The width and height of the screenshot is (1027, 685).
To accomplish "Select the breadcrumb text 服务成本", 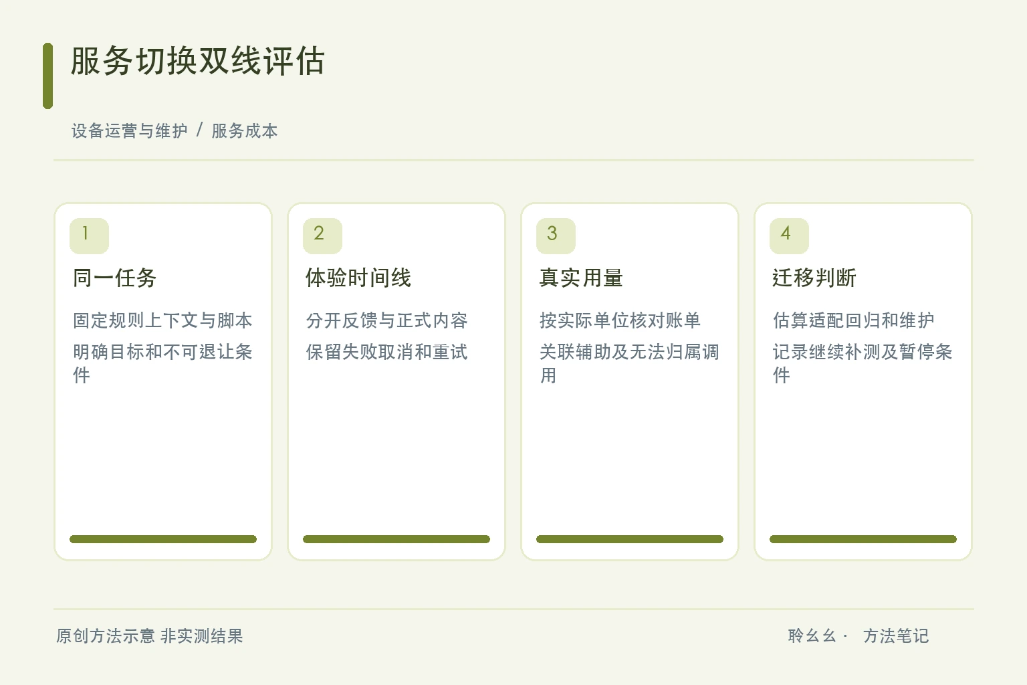I will 245,131.
